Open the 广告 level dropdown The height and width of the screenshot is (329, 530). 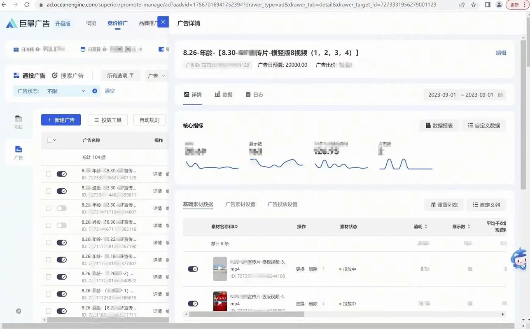(156, 76)
